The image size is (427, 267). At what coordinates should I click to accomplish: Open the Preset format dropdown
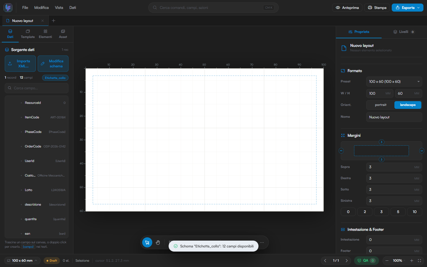(x=394, y=82)
